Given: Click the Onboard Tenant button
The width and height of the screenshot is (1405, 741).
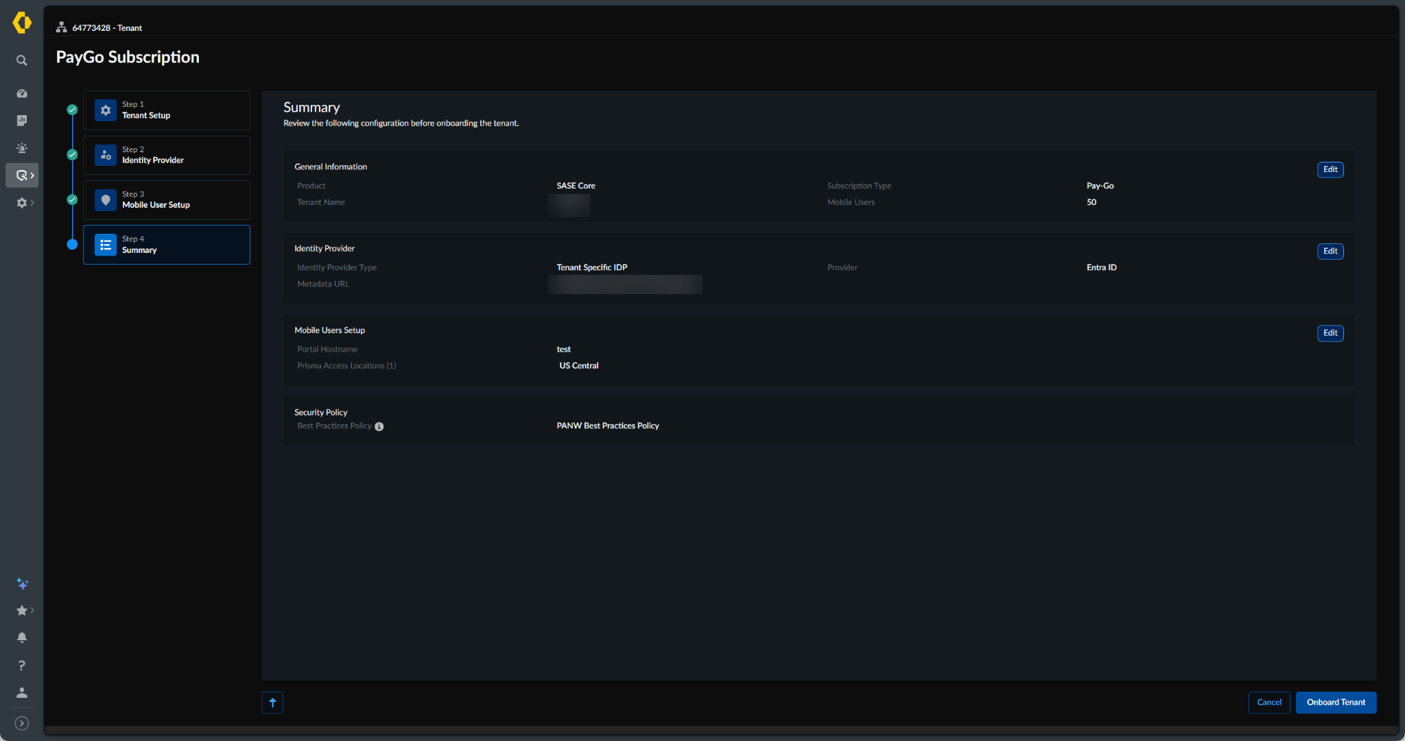Looking at the screenshot, I should [1336, 703].
